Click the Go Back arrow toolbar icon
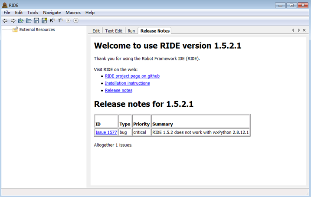 click(x=5, y=21)
